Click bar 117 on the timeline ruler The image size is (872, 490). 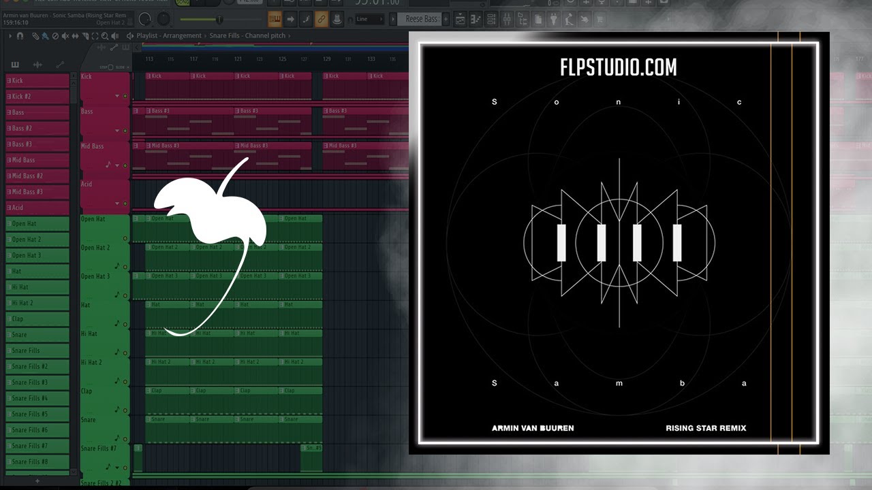(193, 59)
